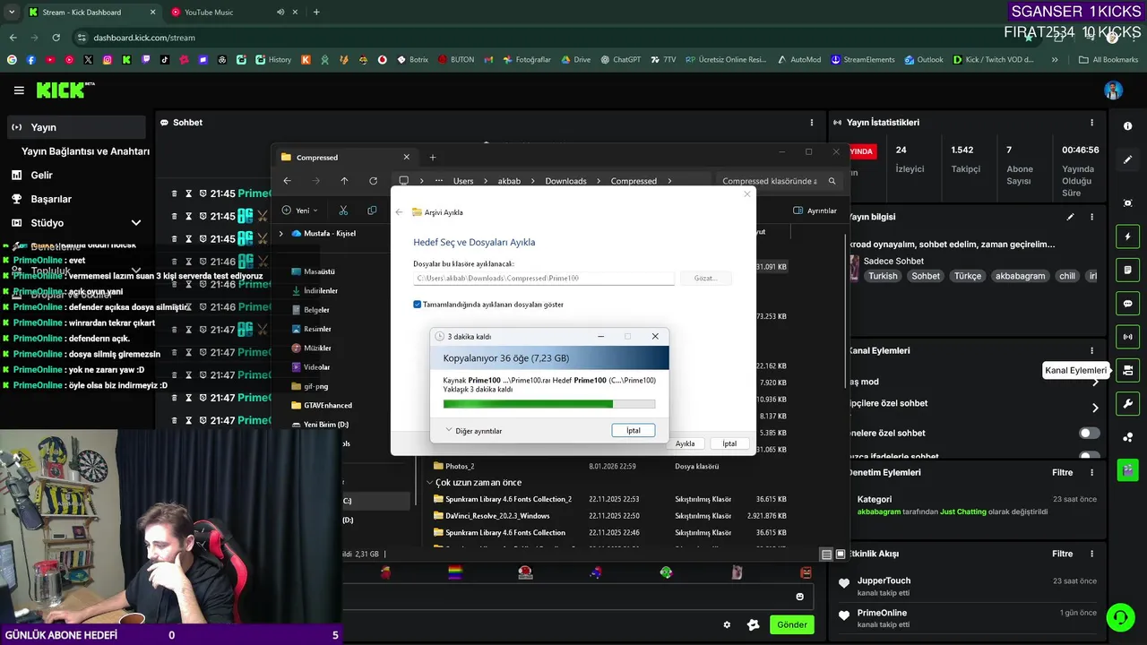Open browser tab search dropdown
1147x645 pixels.
coord(11,13)
